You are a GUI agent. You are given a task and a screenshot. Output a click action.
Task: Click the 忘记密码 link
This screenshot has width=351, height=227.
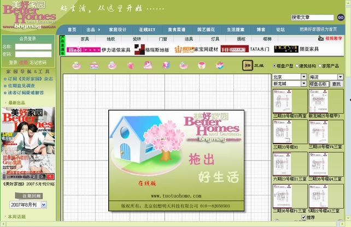pyautogui.click(x=38, y=62)
